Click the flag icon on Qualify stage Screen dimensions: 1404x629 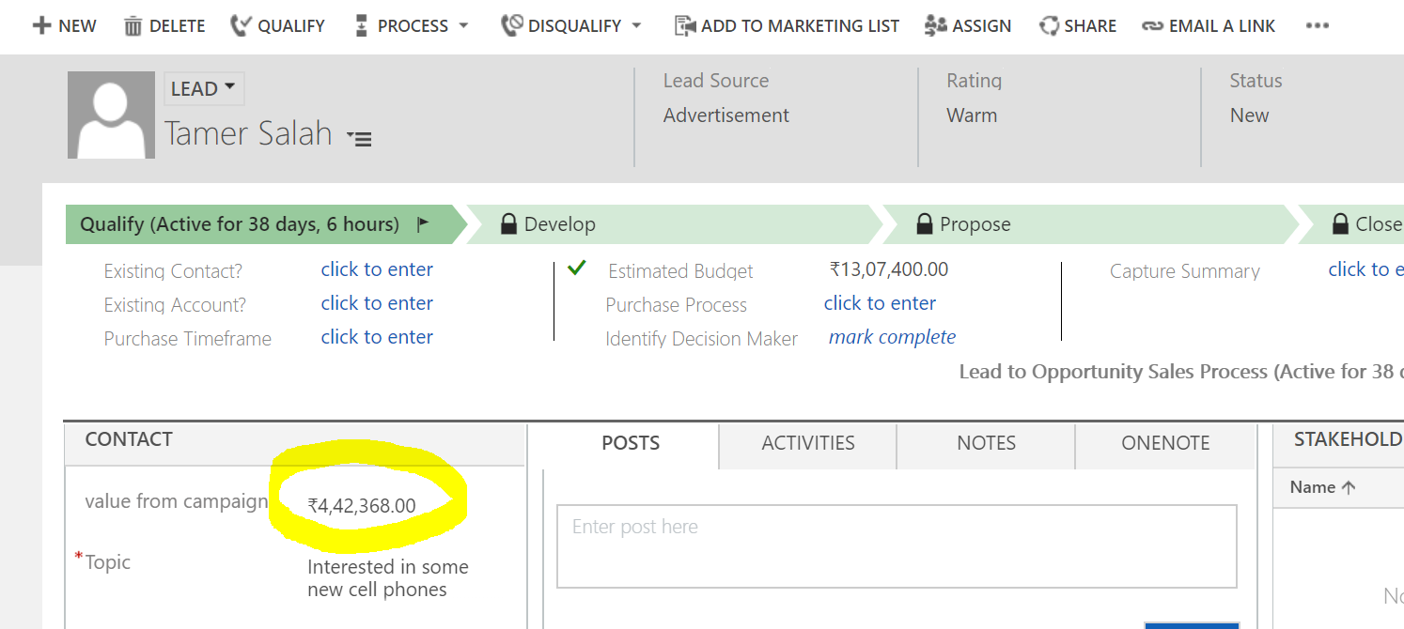pyautogui.click(x=423, y=224)
